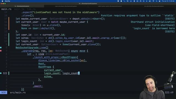Click "User::default()" in the None arm
176x99 pixels.
[x=43, y=28]
